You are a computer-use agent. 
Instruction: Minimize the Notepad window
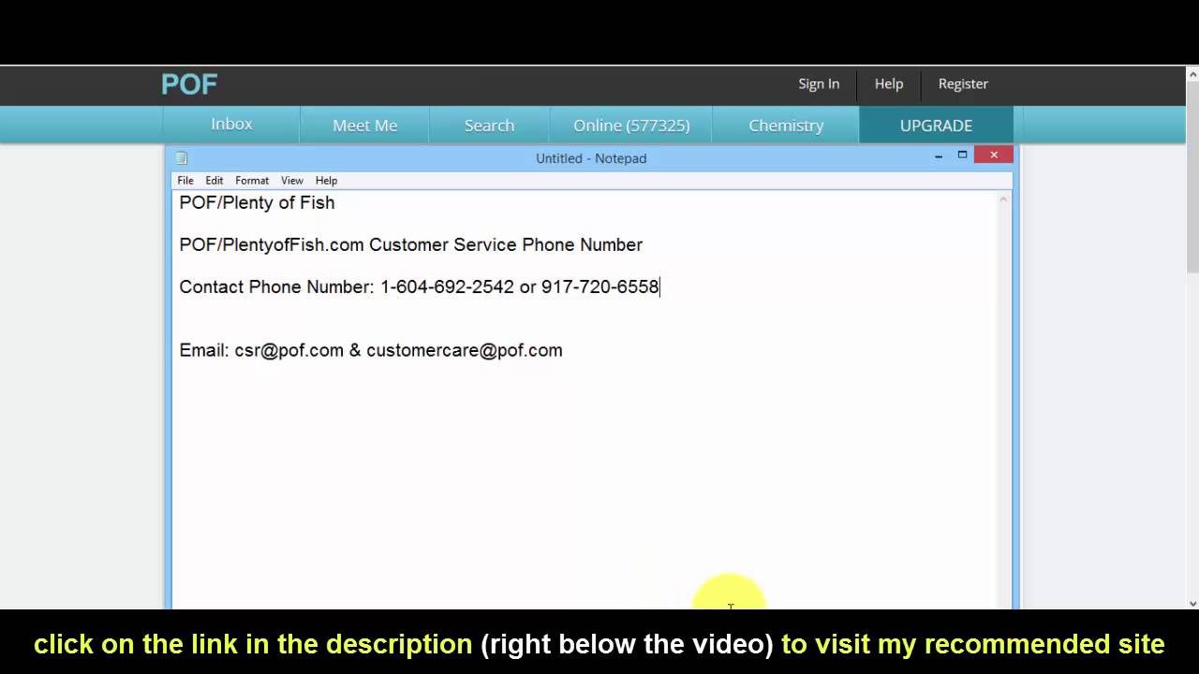pyautogui.click(x=939, y=155)
